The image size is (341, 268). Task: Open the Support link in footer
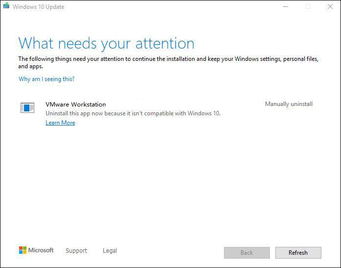point(76,251)
